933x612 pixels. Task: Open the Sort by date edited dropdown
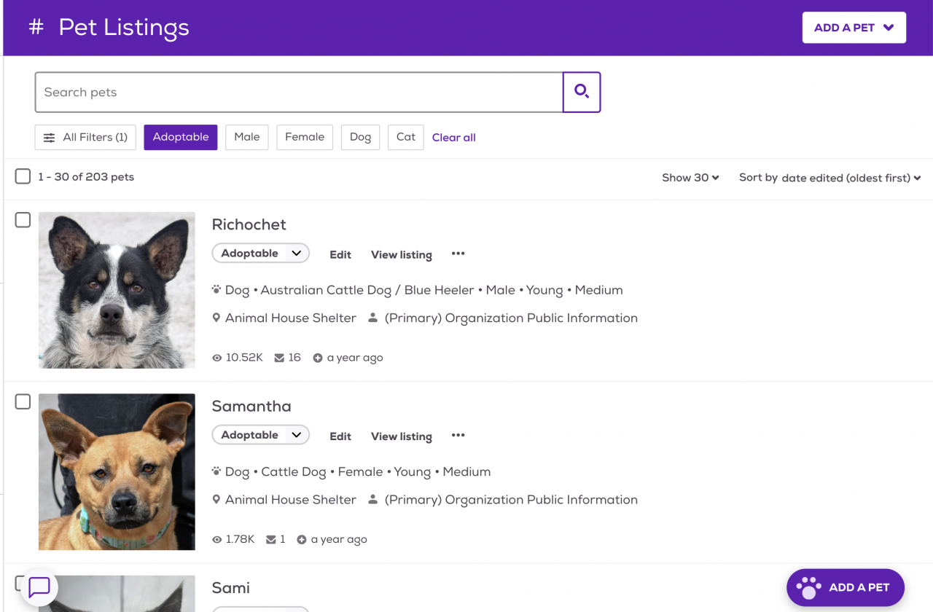(851, 178)
